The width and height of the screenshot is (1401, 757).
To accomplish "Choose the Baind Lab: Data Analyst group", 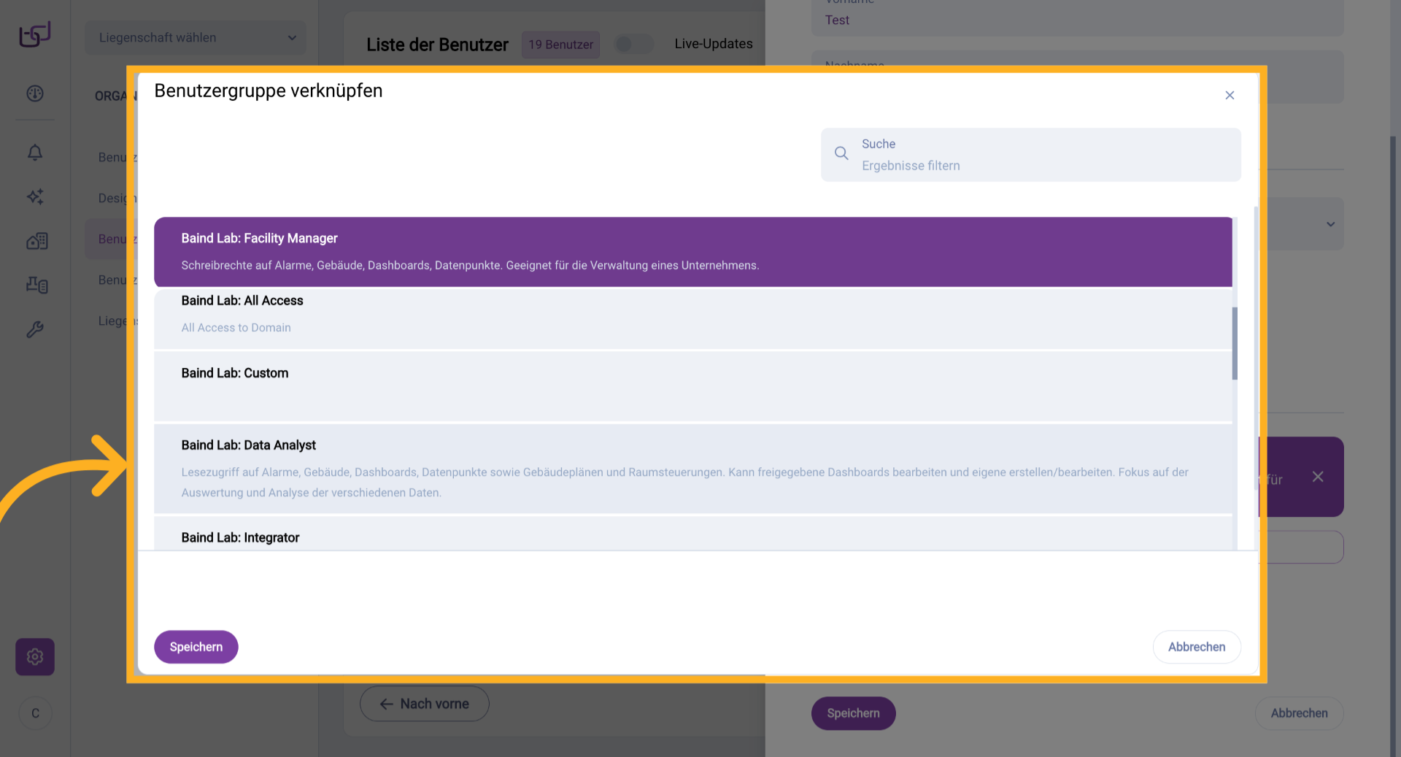I will point(692,468).
